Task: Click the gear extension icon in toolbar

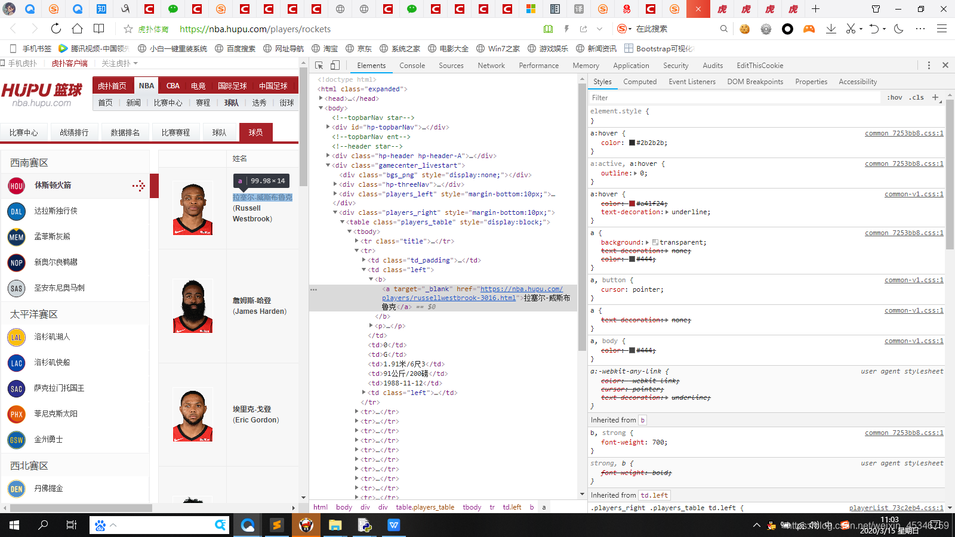Action: (766, 29)
